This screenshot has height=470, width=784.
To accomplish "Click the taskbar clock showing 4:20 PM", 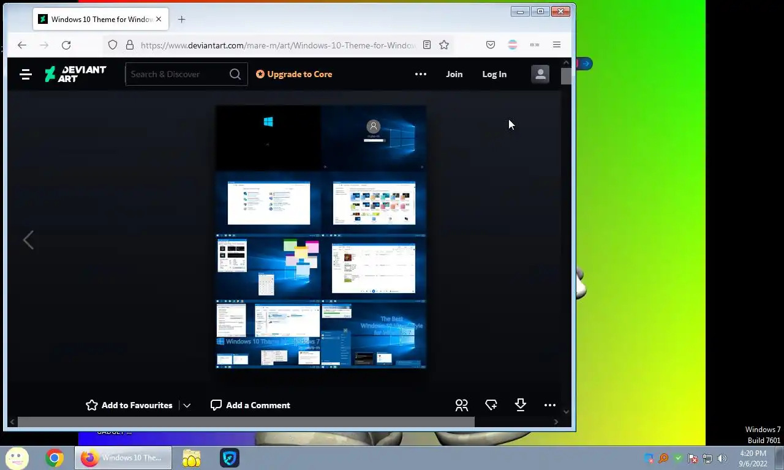I will click(x=753, y=458).
